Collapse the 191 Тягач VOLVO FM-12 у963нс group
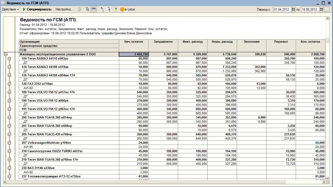 tap(9, 109)
